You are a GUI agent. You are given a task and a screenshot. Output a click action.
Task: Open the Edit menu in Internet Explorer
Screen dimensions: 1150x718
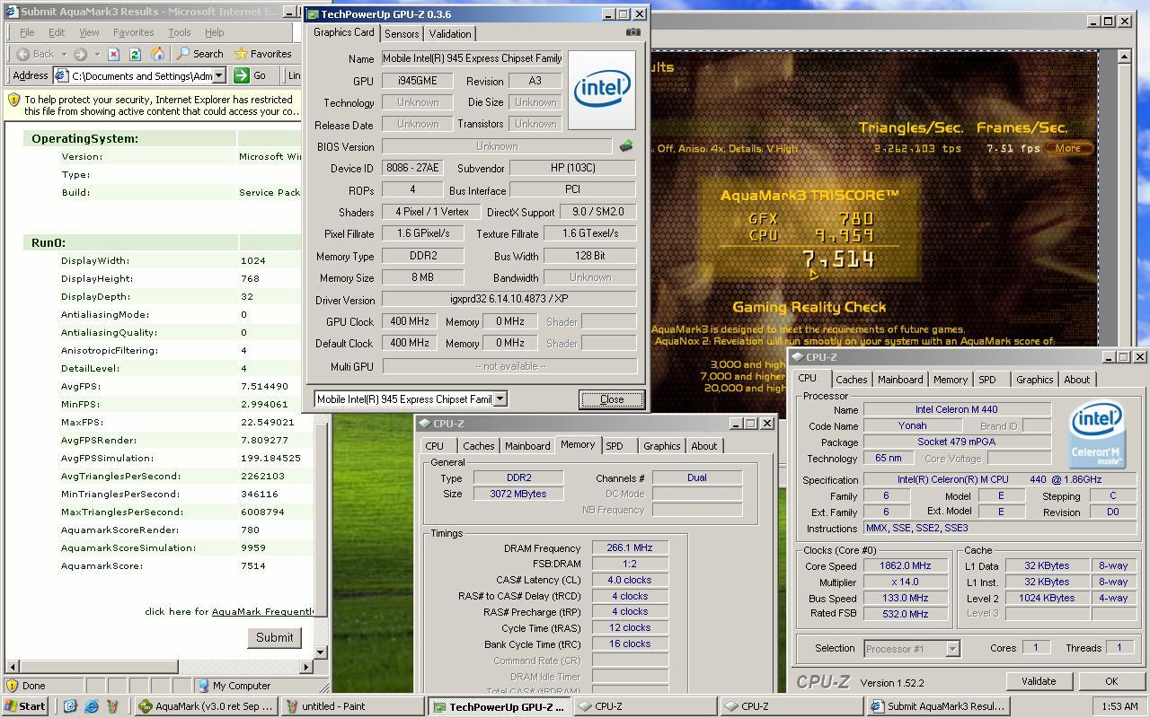coord(57,32)
